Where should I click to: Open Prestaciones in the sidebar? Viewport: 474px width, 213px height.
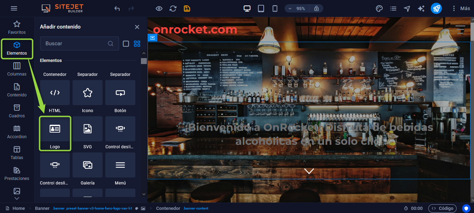17,174
